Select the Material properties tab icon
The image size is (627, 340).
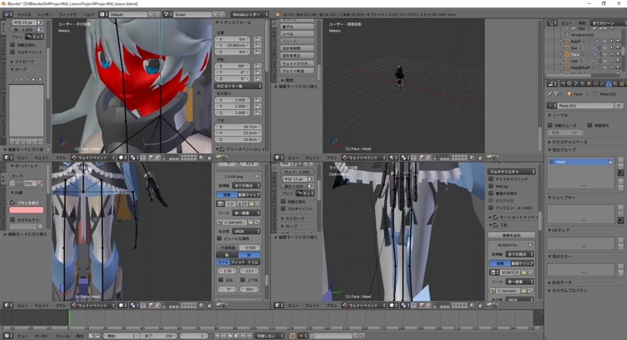[x=615, y=84]
